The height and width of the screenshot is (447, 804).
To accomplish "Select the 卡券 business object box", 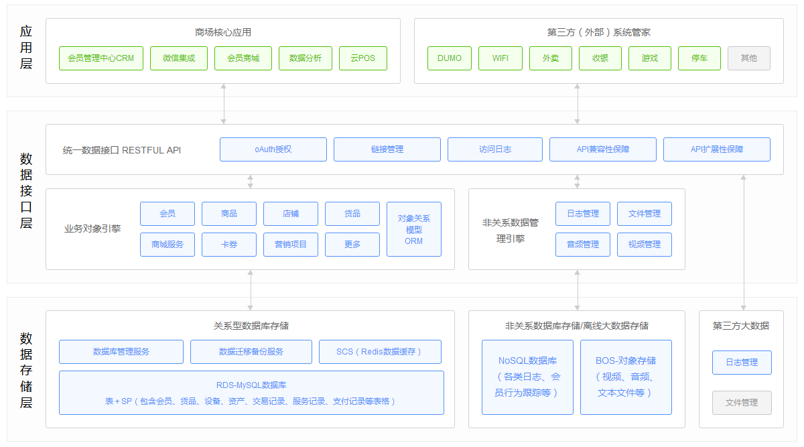I will pos(228,245).
